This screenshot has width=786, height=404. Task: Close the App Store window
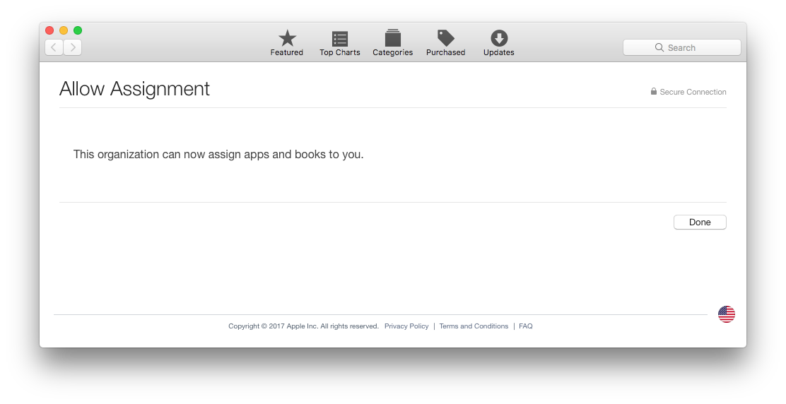49,30
